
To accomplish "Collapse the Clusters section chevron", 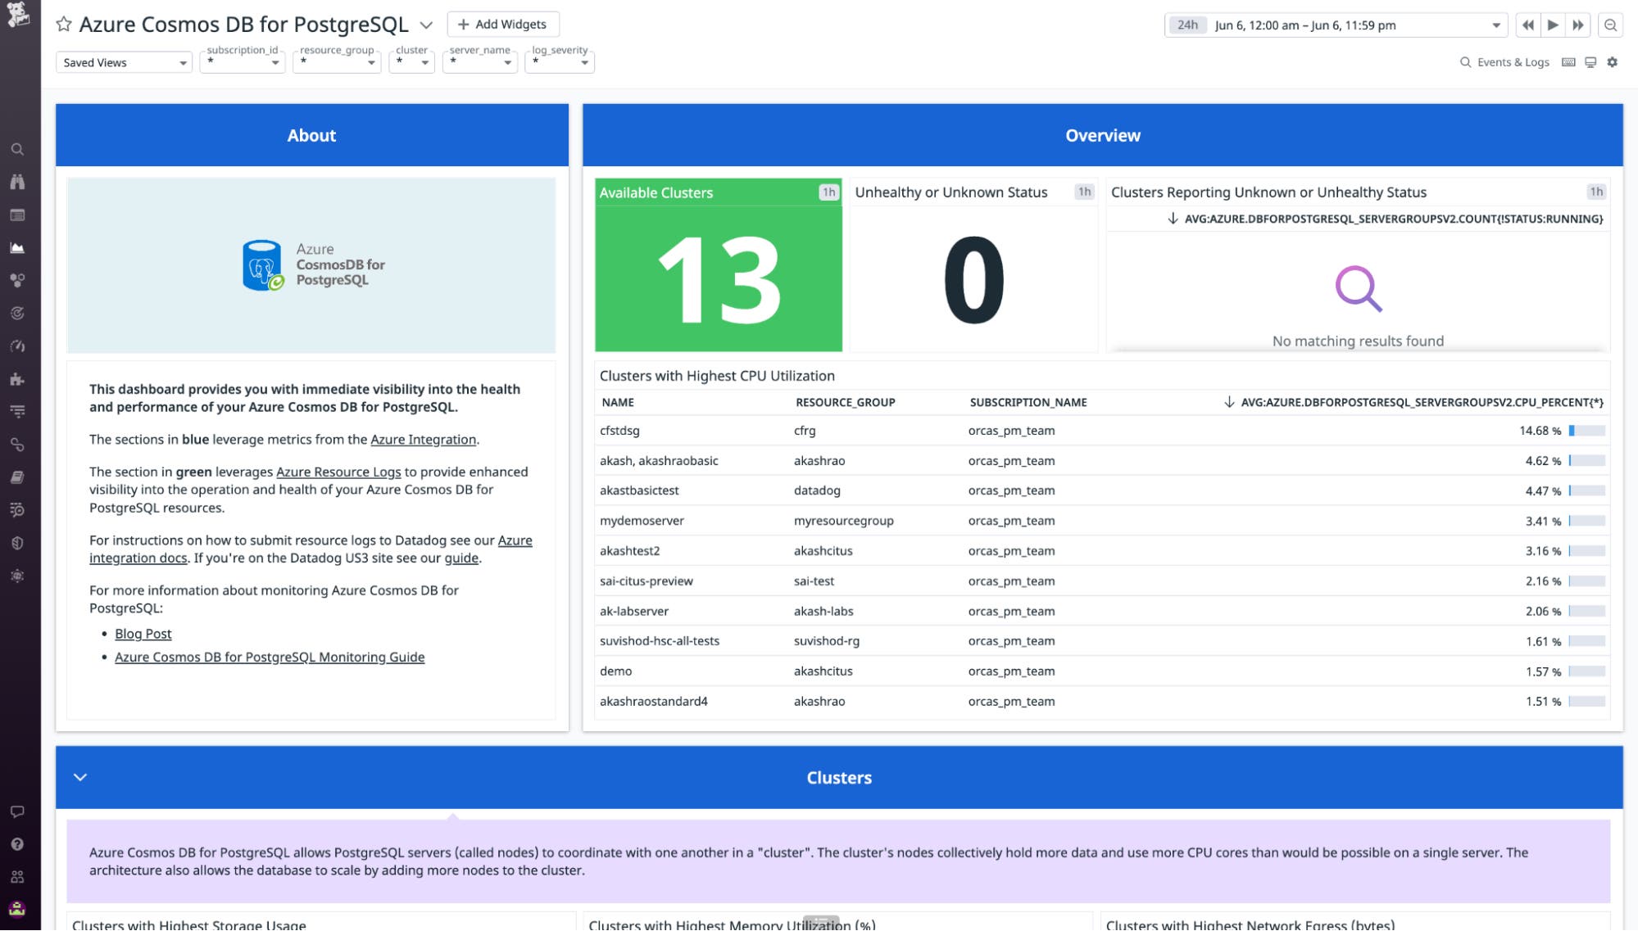I will point(79,777).
